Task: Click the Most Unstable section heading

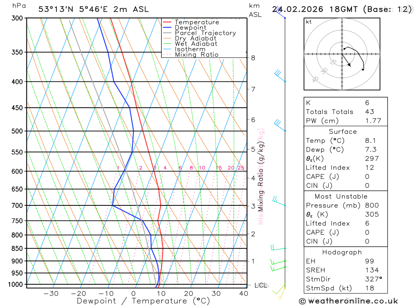Action: coord(341,197)
